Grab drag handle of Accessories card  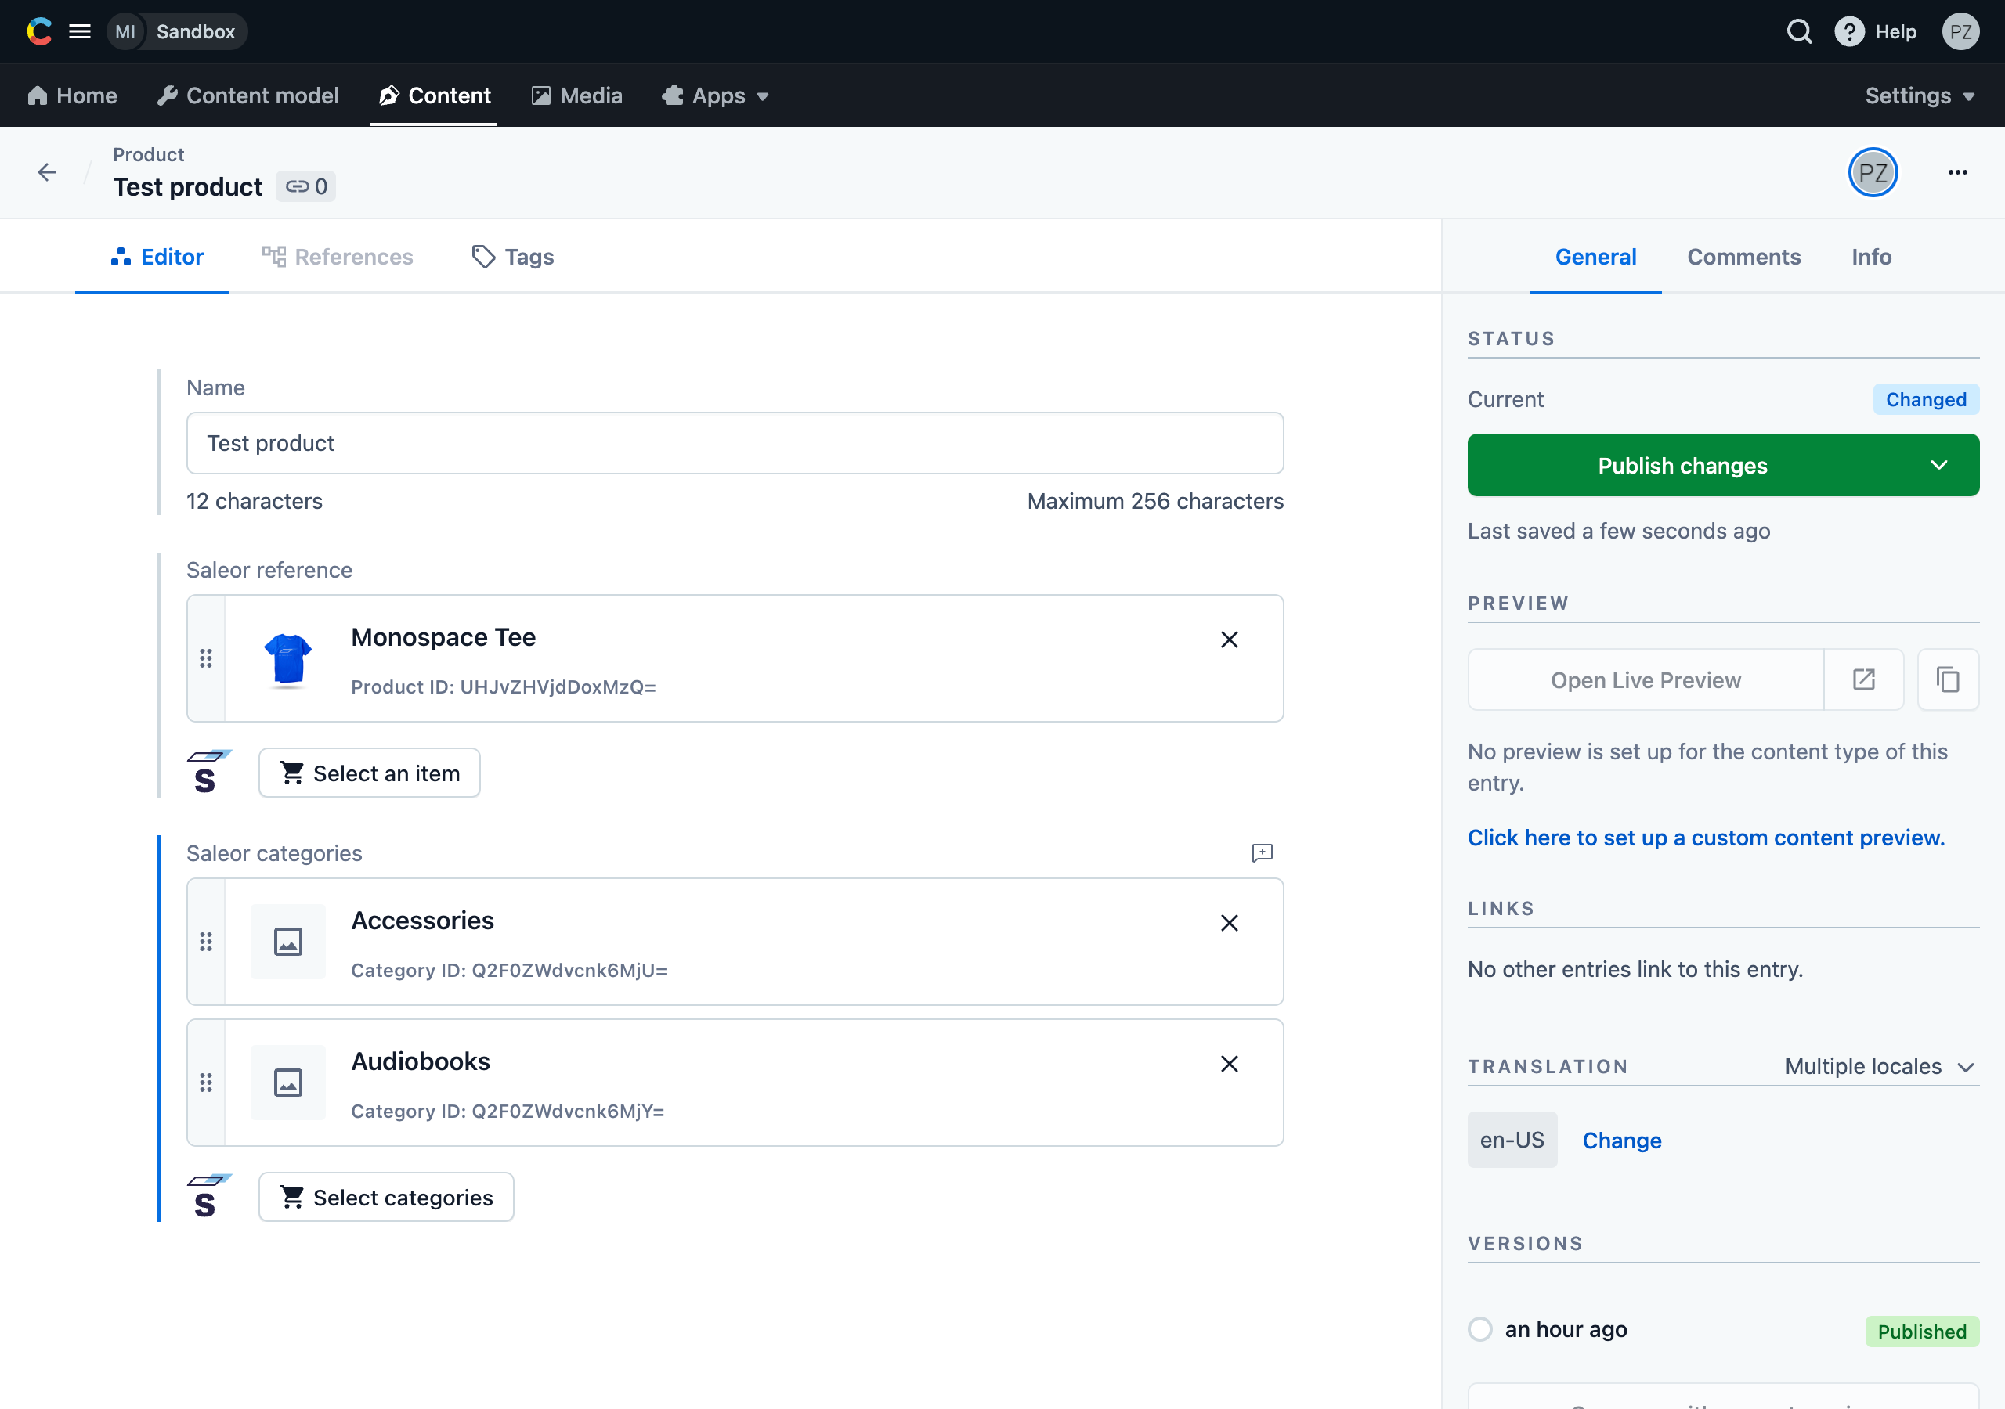coord(206,941)
